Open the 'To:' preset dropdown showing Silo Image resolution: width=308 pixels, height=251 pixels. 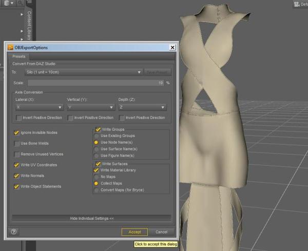tap(84, 72)
